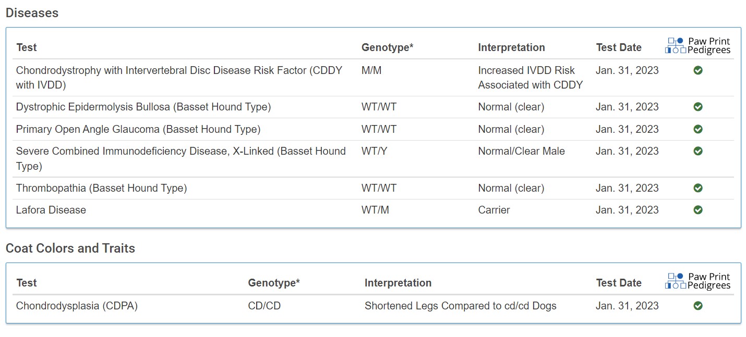The image size is (746, 337).
Task: Select the Lafora Disease test name
Action: 51,210
